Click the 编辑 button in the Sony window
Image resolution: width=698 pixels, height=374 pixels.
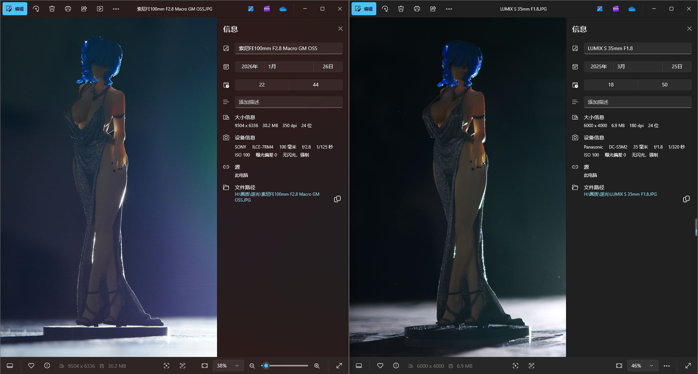15,9
